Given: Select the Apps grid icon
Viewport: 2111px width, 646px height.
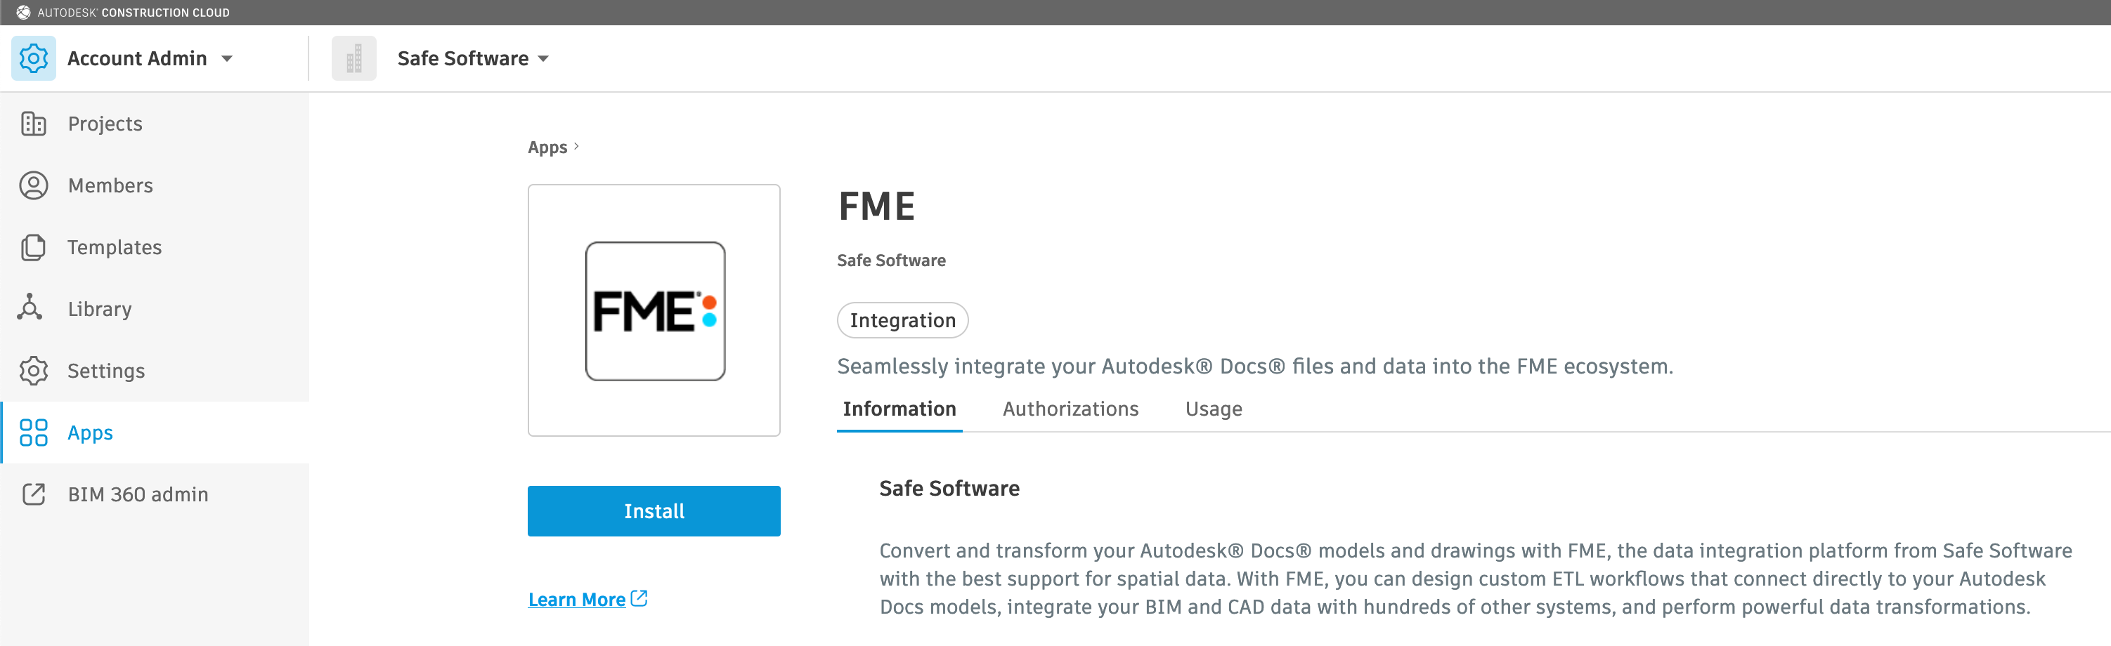Looking at the screenshot, I should (x=34, y=433).
